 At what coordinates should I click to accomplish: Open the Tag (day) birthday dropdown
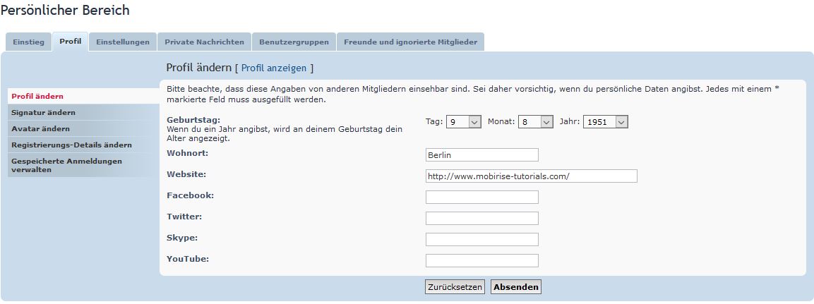tap(463, 122)
